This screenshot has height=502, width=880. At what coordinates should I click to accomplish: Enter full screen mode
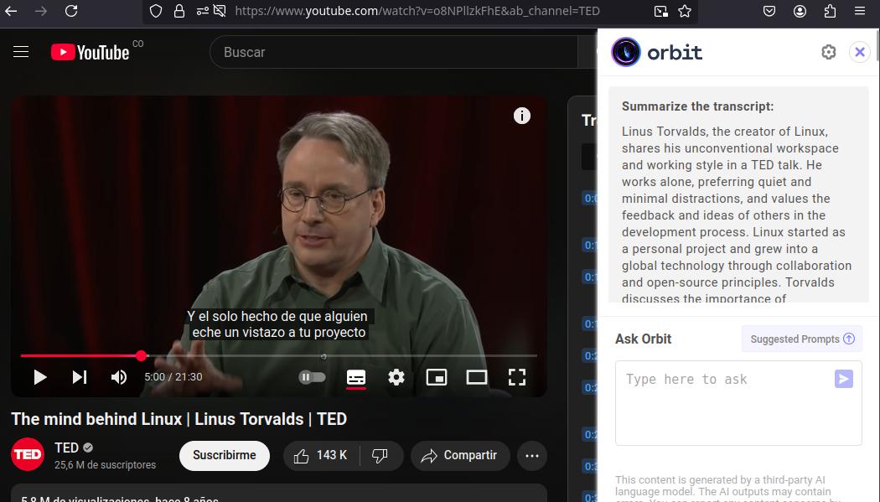(517, 377)
